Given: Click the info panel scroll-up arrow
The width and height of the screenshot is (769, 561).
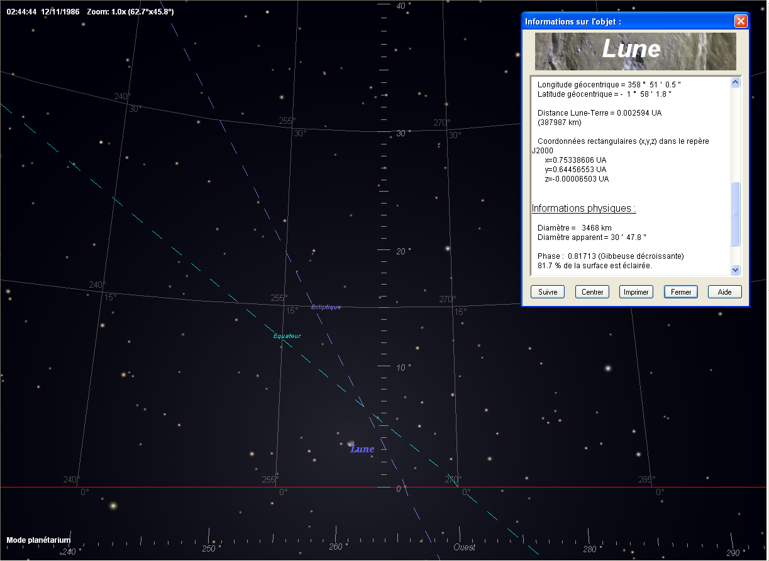Looking at the screenshot, I should click(736, 82).
